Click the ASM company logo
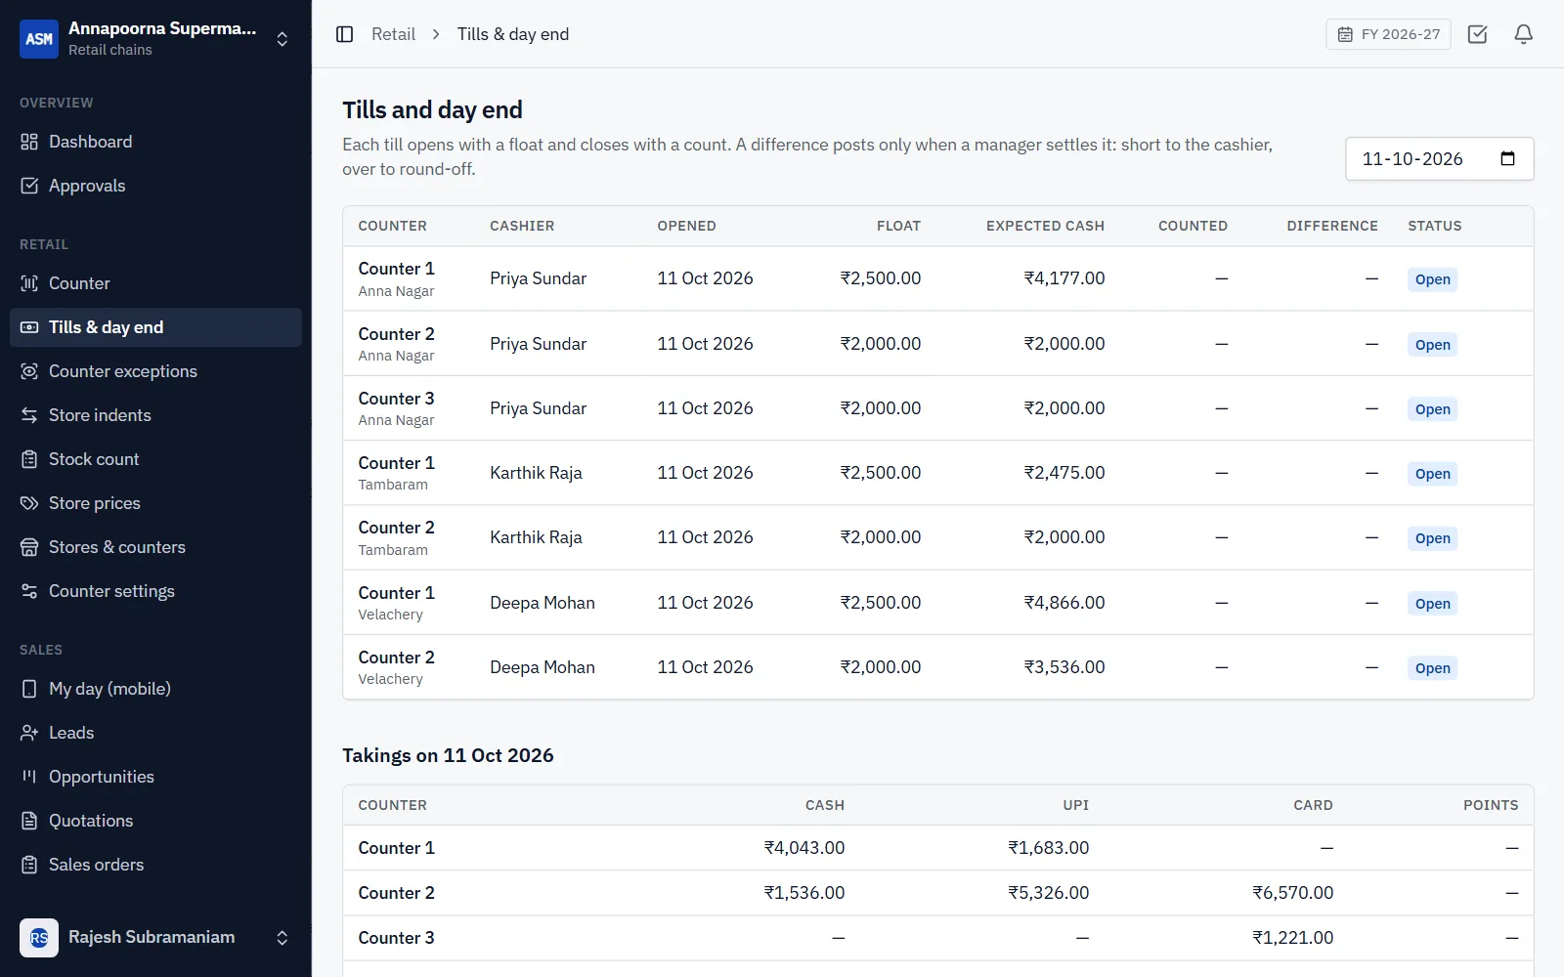 coord(39,39)
